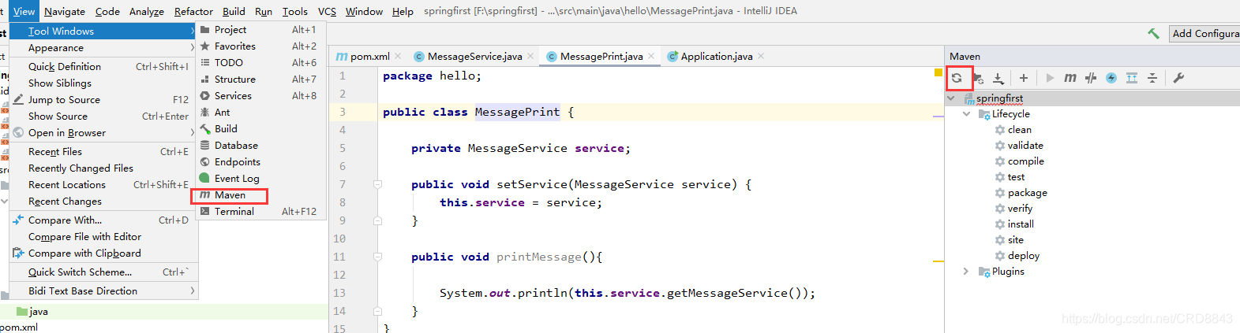Click Execute Maven Goal 'm' icon
Viewport: 1240px width, 333px height.
point(1070,78)
